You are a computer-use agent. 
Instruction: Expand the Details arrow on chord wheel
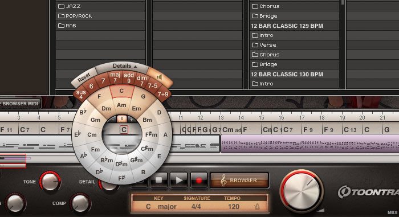click(135, 67)
